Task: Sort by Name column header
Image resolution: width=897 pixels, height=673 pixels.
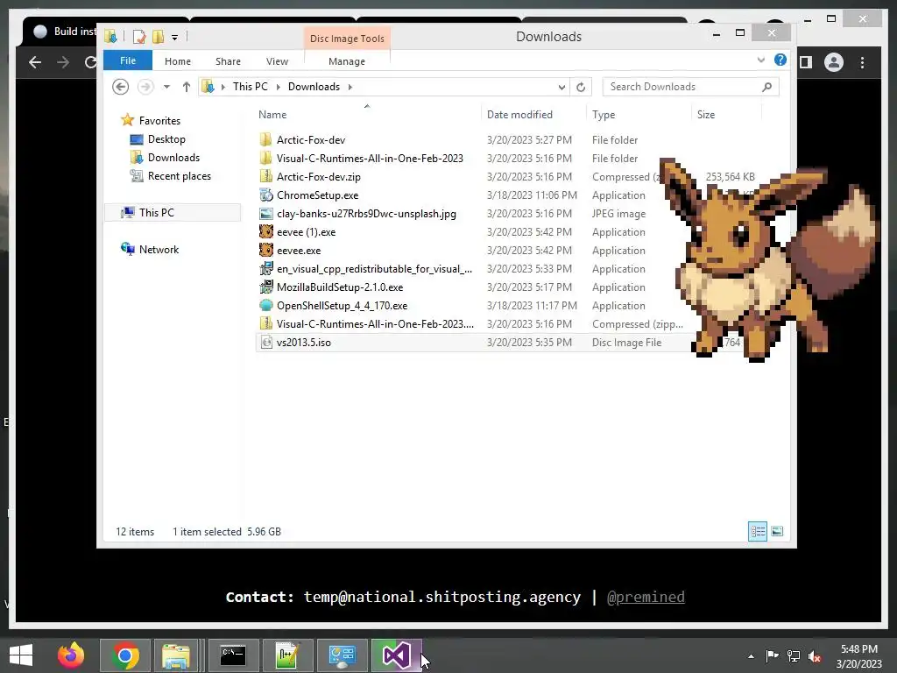Action: (x=272, y=115)
